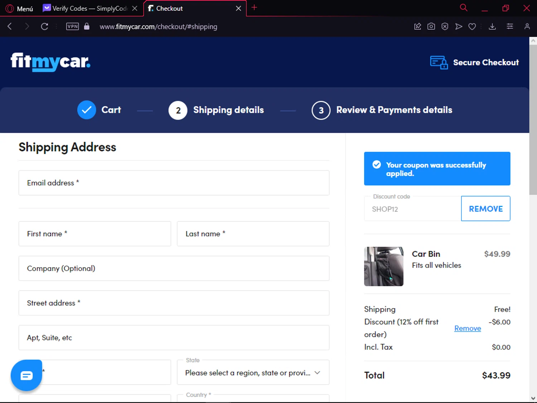Open the share page icon
The width and height of the screenshot is (537, 403).
tap(417, 27)
